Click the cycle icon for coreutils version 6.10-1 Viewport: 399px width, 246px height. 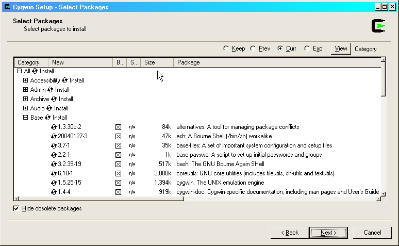pyautogui.click(x=54, y=173)
